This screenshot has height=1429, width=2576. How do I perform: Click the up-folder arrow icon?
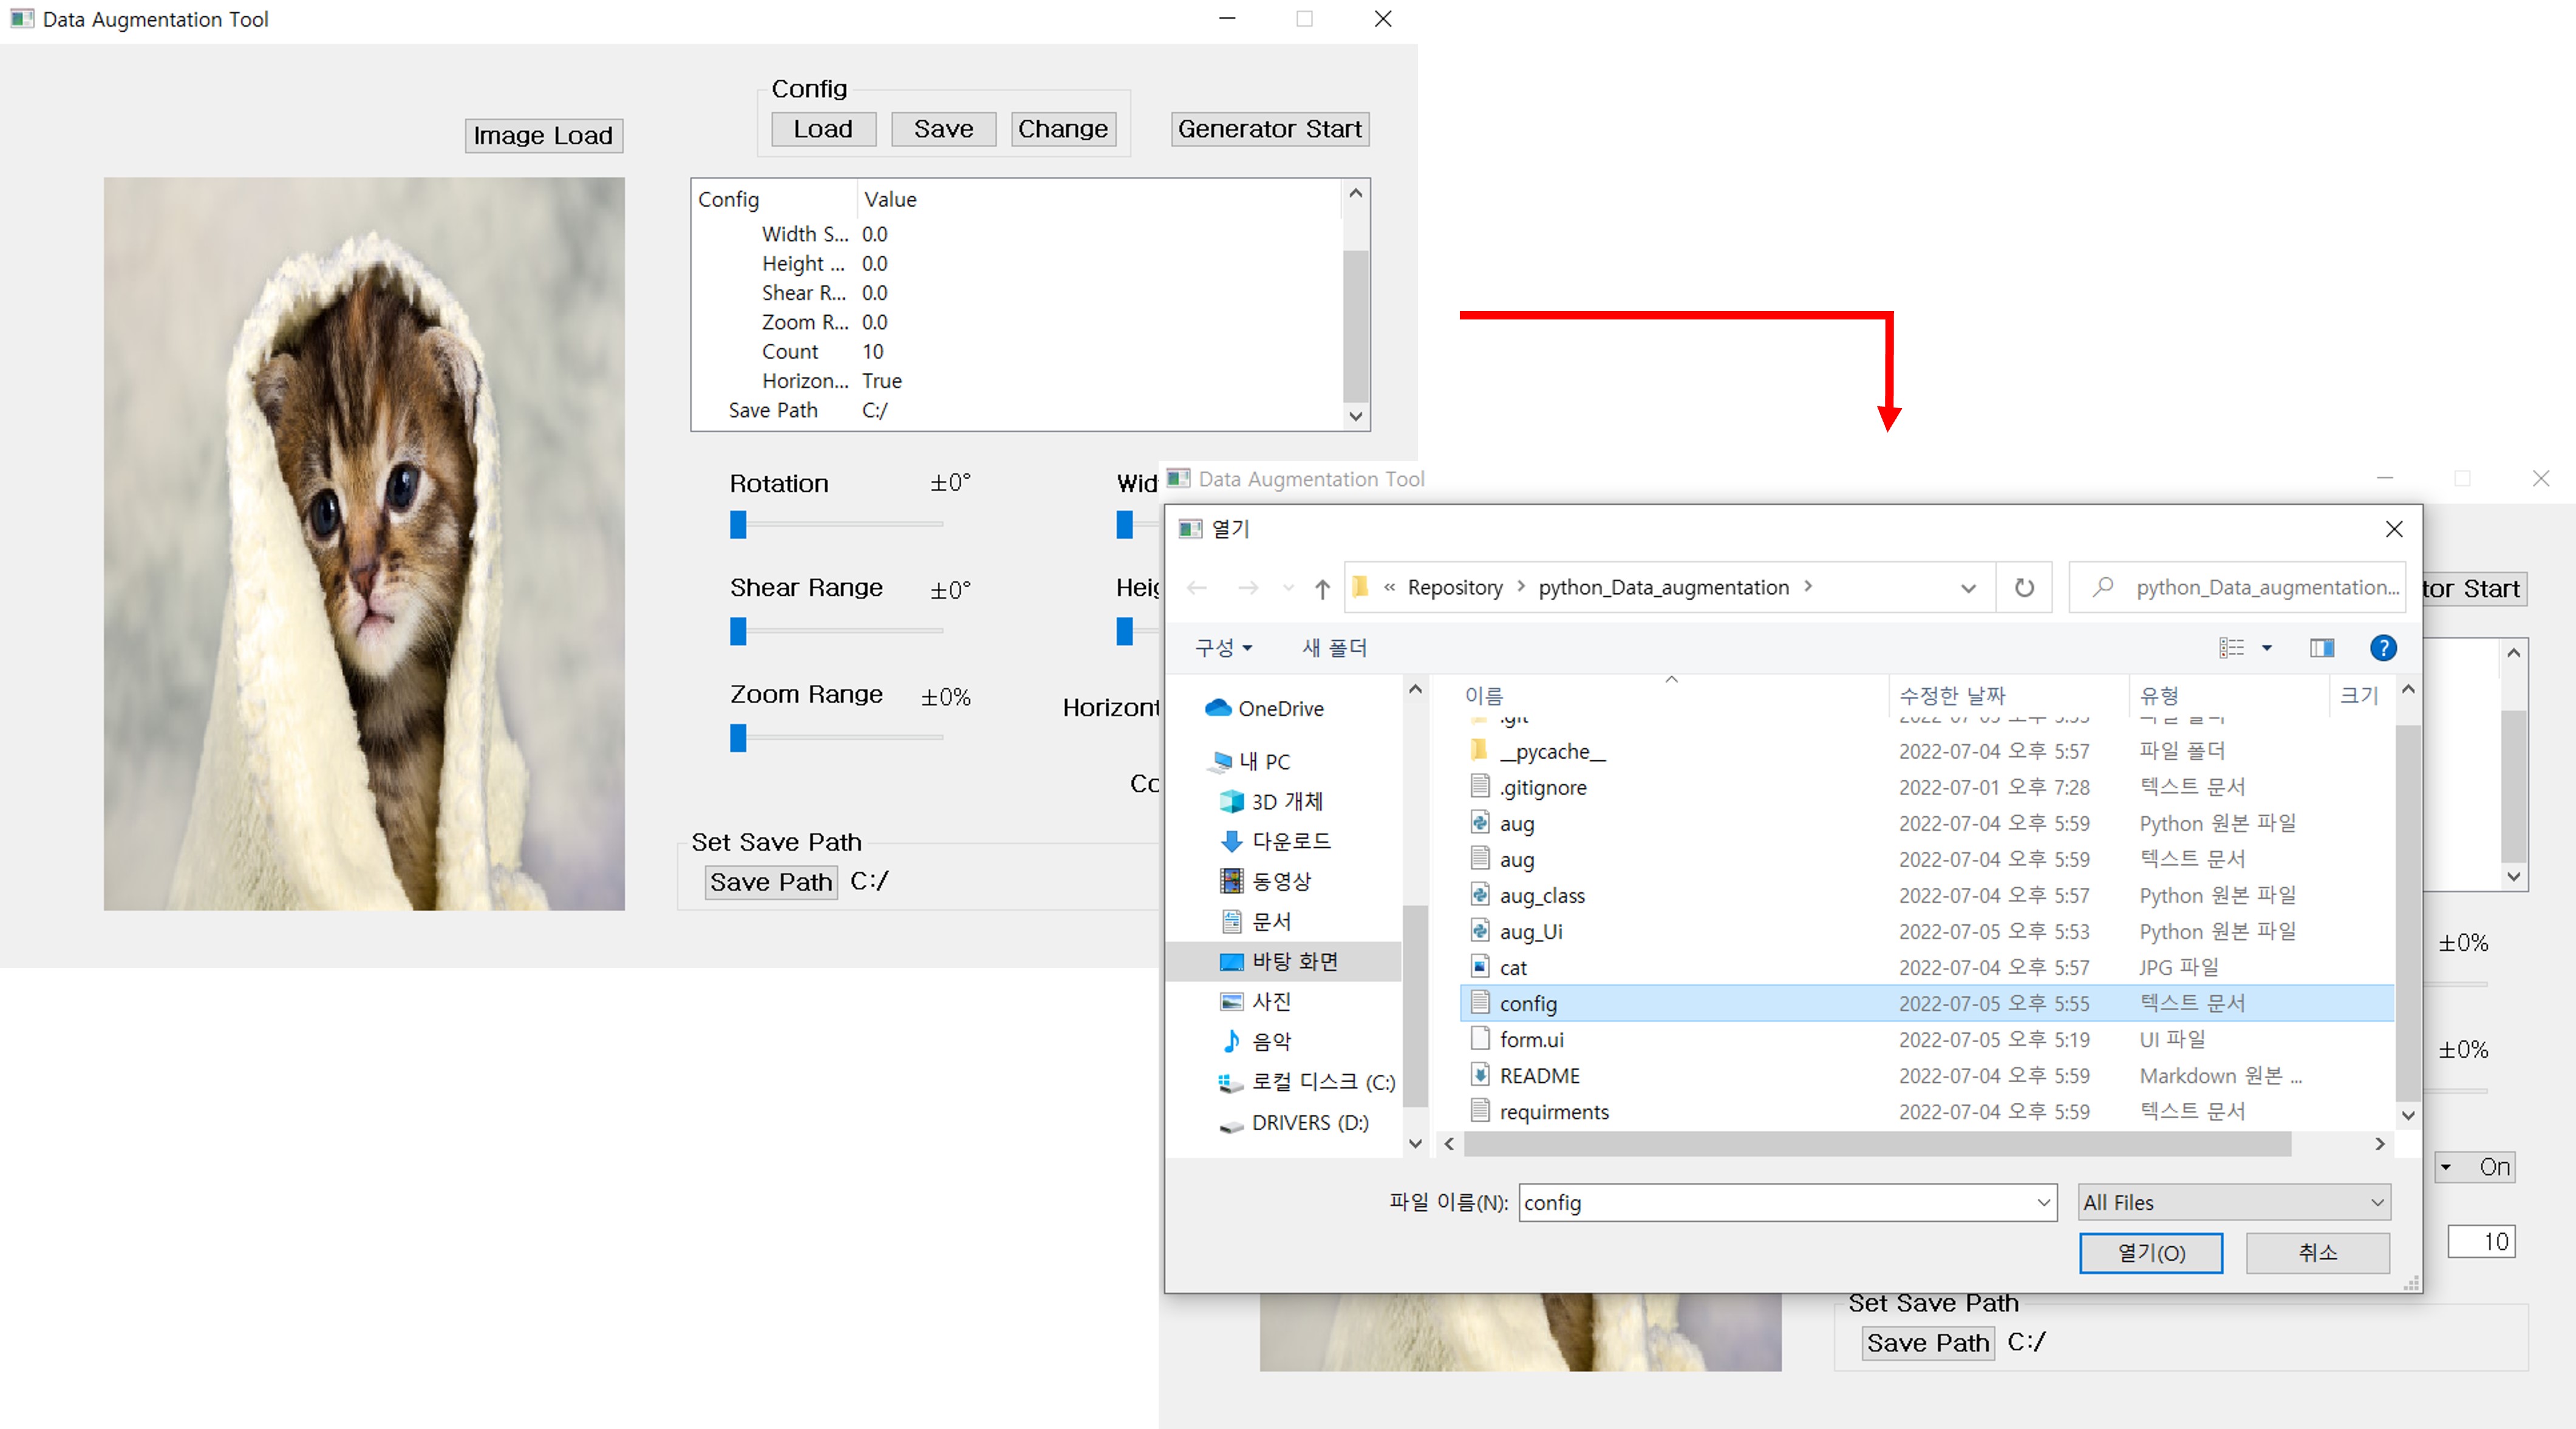[x=1322, y=589]
